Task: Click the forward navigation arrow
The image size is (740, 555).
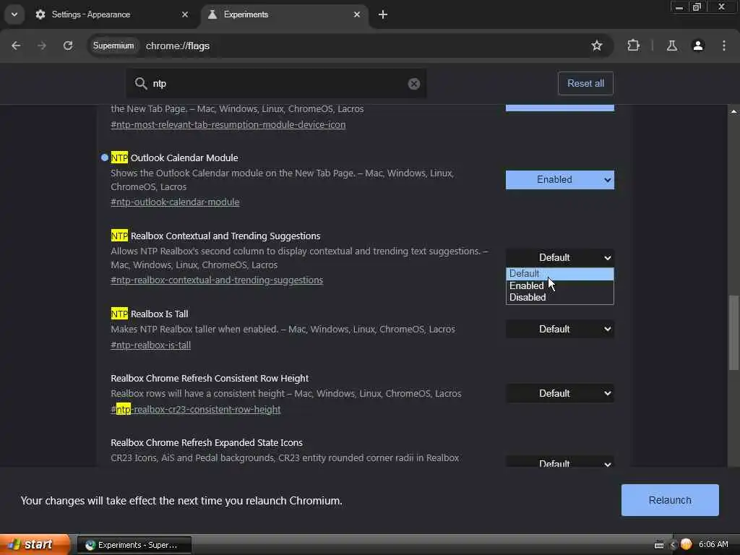Action: pos(42,46)
